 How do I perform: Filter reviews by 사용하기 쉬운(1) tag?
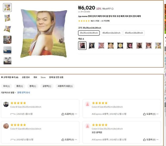point(65,86)
